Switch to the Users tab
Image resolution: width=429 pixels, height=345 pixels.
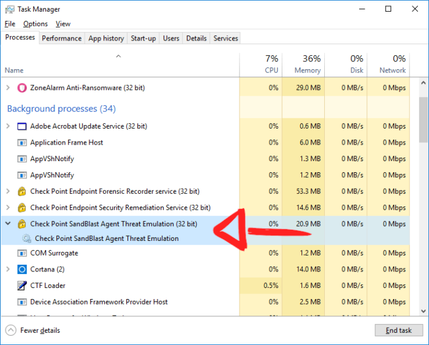pos(171,39)
